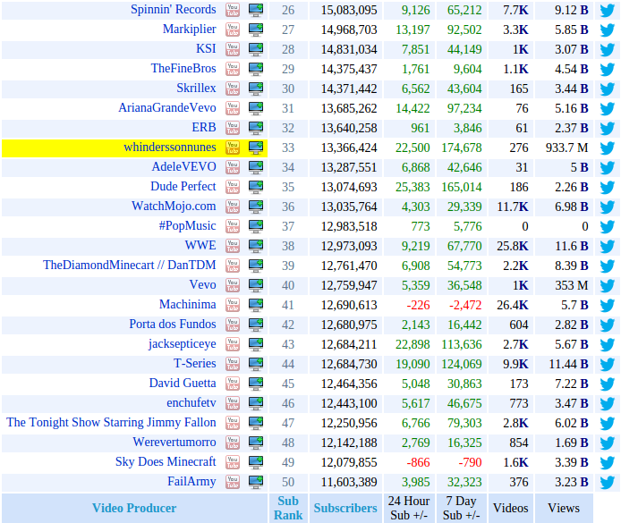Open Markiplier channel page
This screenshot has height=523, width=621.
[x=190, y=30]
